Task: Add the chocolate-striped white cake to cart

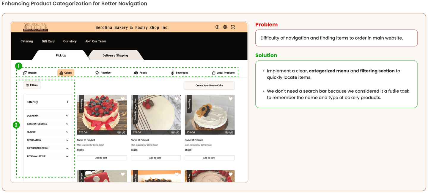Action: point(156,158)
